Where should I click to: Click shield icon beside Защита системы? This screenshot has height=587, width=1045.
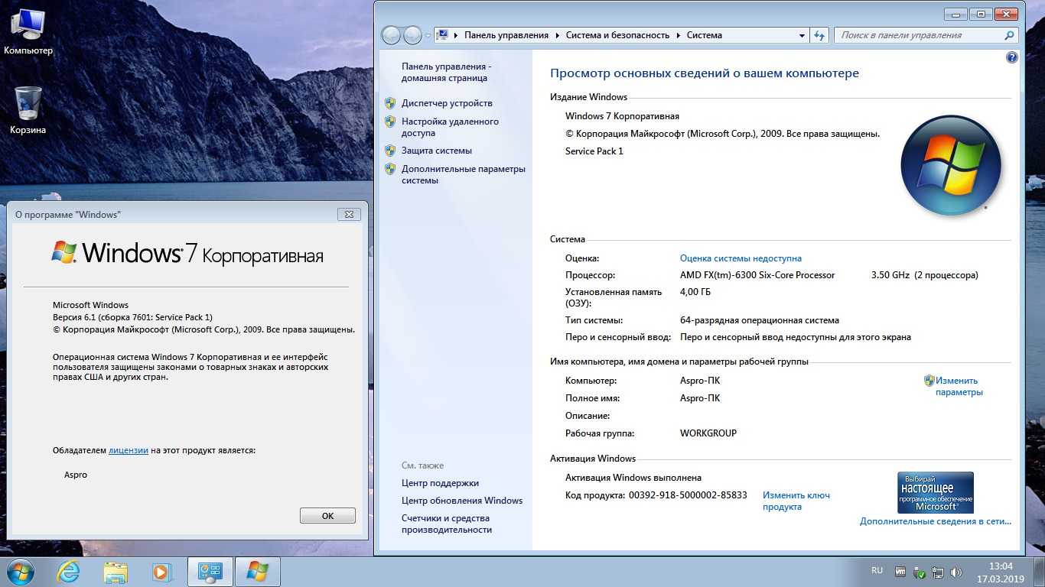[390, 151]
